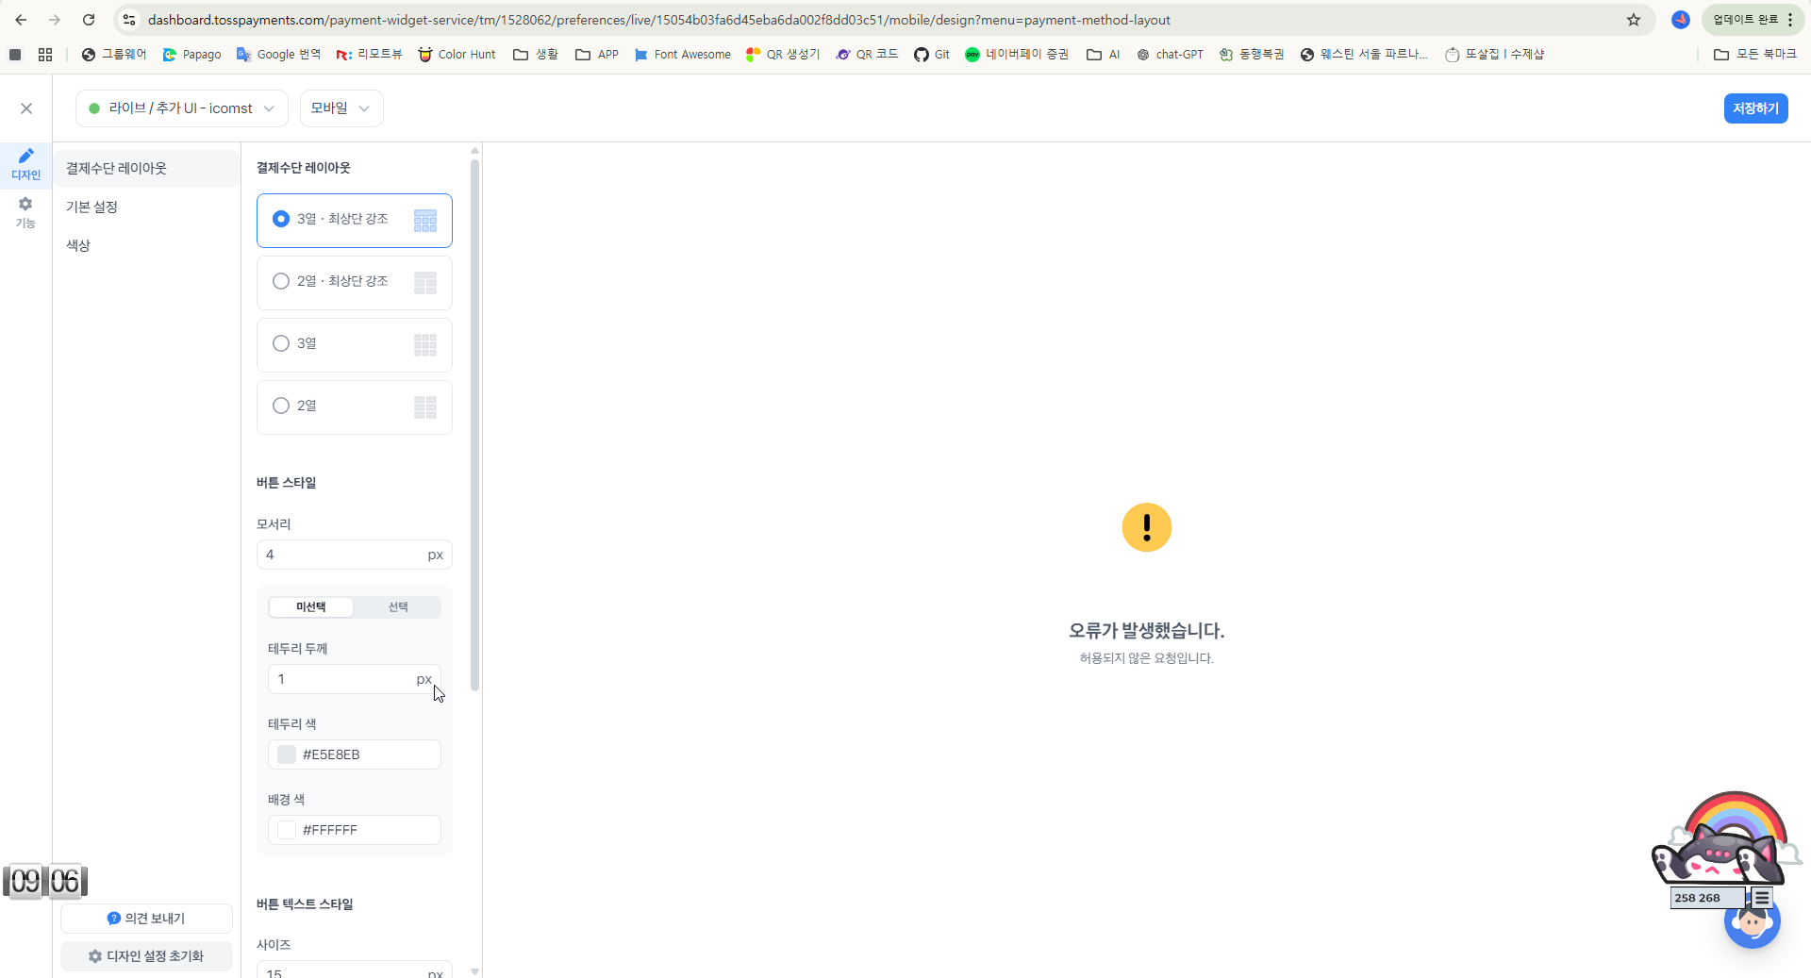The image size is (1811, 978).
Task: Open apps grid in bookmarks bar
Action: tap(45, 55)
